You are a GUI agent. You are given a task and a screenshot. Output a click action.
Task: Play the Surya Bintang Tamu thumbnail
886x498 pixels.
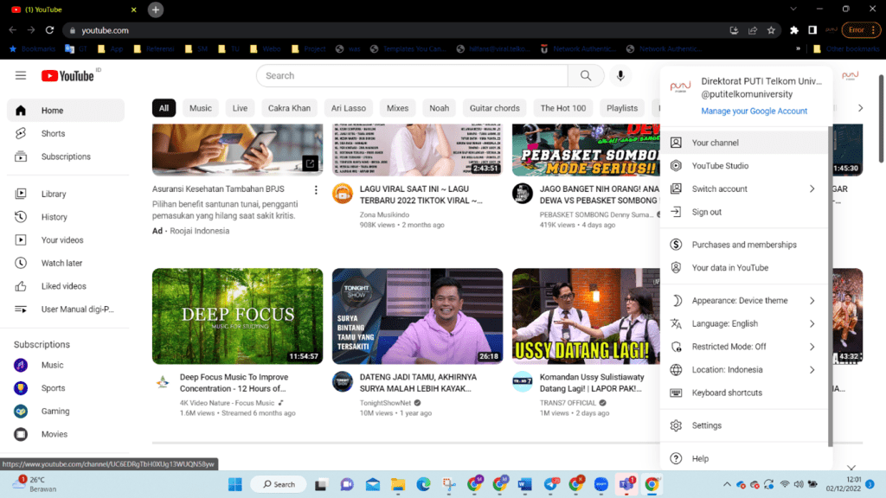click(x=417, y=316)
